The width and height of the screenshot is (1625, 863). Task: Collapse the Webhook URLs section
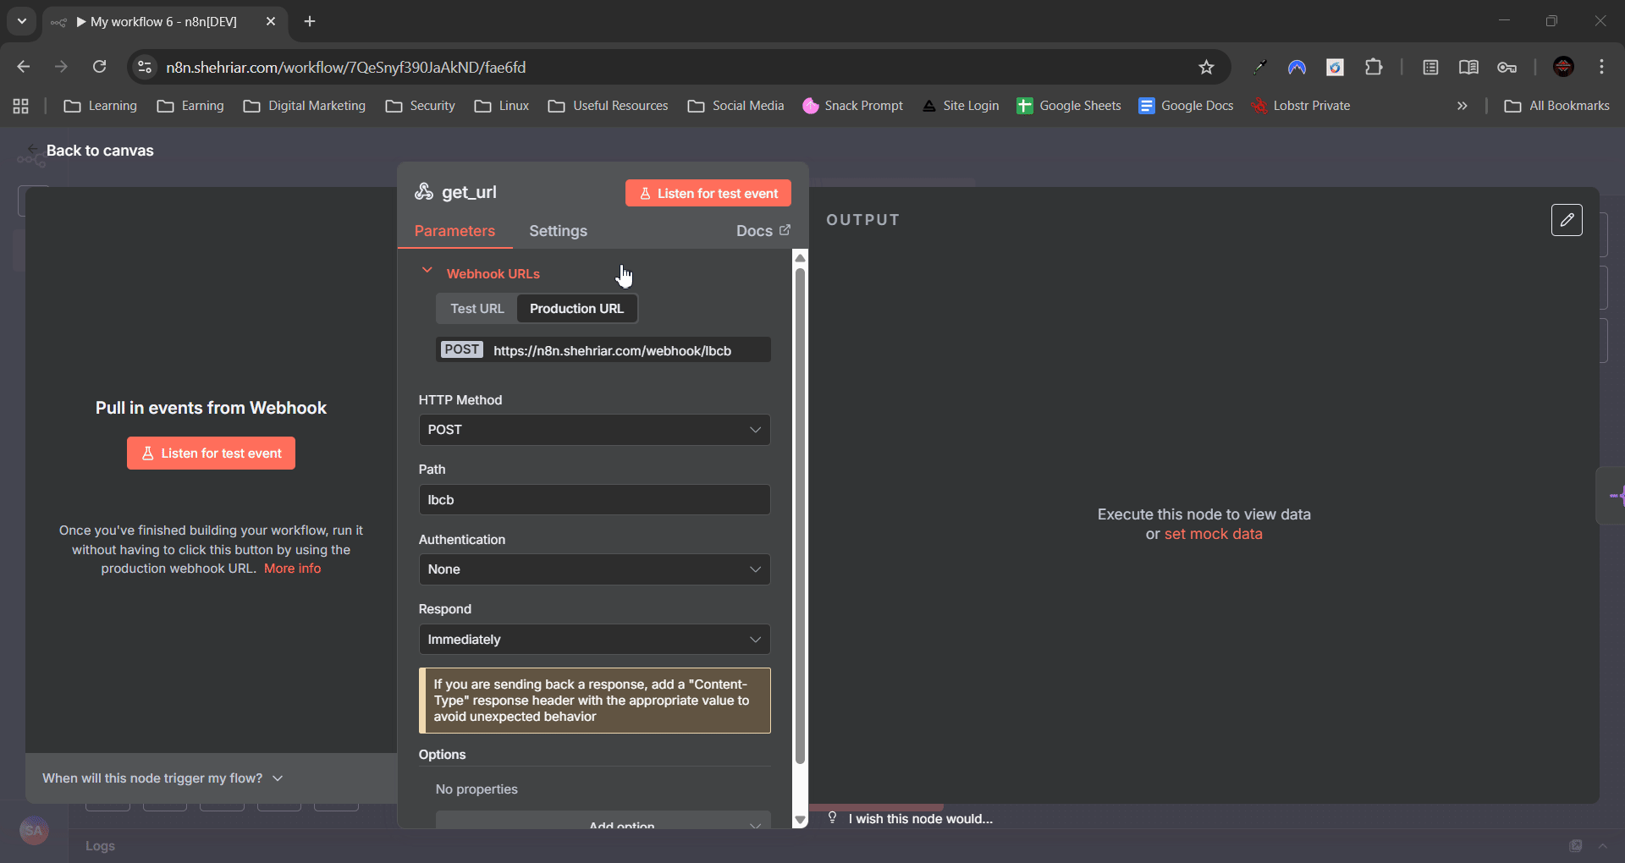(x=427, y=272)
